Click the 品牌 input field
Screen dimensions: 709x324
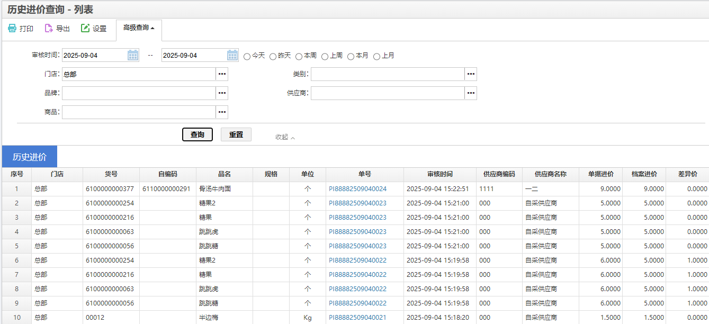tap(139, 93)
